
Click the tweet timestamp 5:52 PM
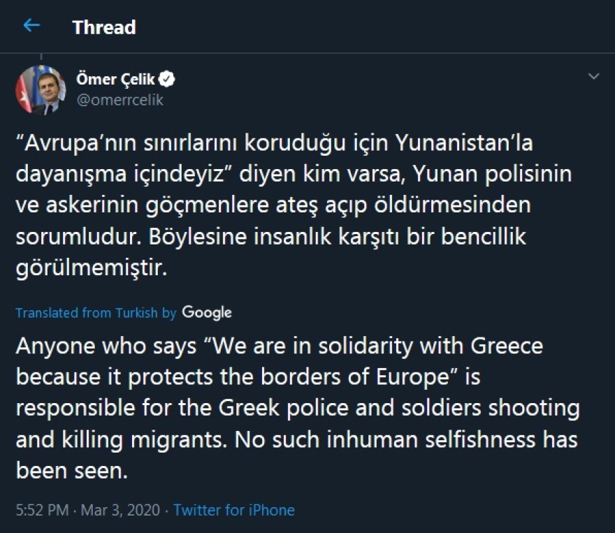click(x=36, y=510)
